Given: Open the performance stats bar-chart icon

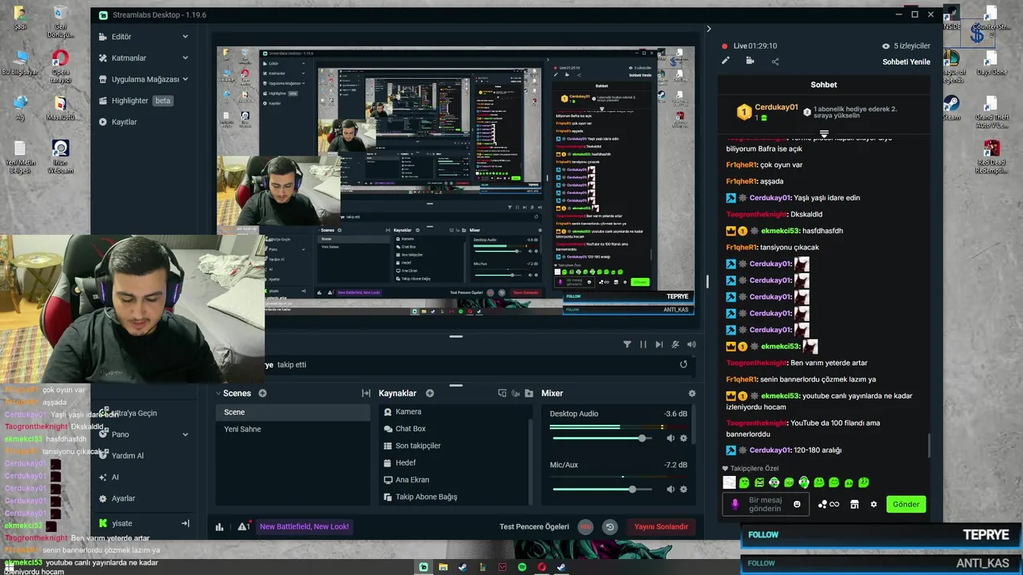Looking at the screenshot, I should (x=220, y=526).
